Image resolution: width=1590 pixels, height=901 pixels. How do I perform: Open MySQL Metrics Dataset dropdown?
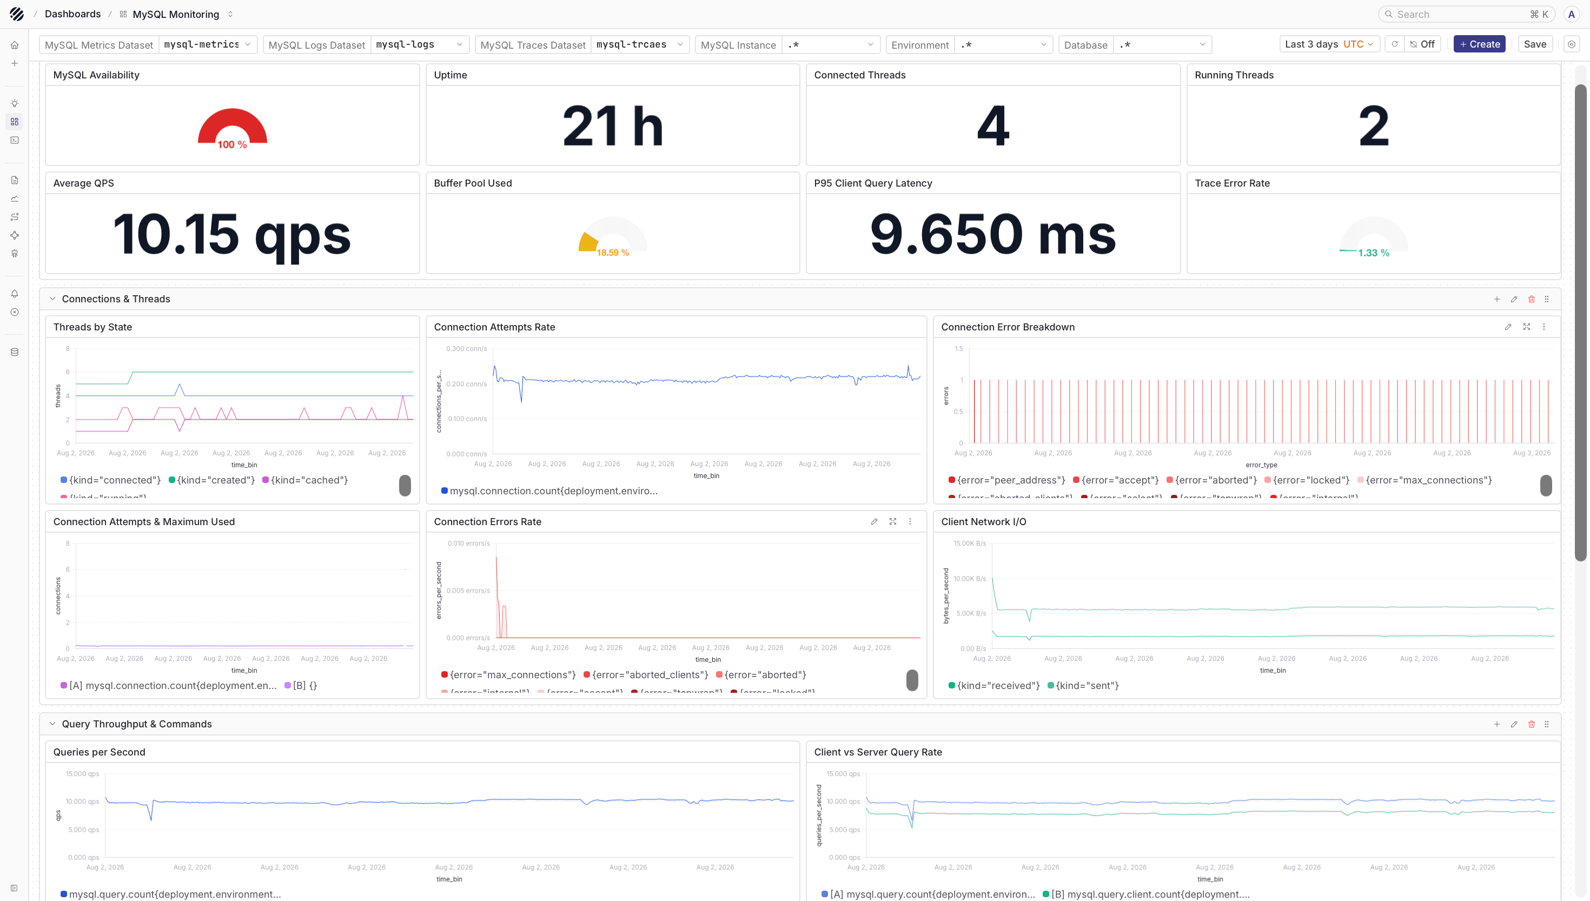point(207,44)
